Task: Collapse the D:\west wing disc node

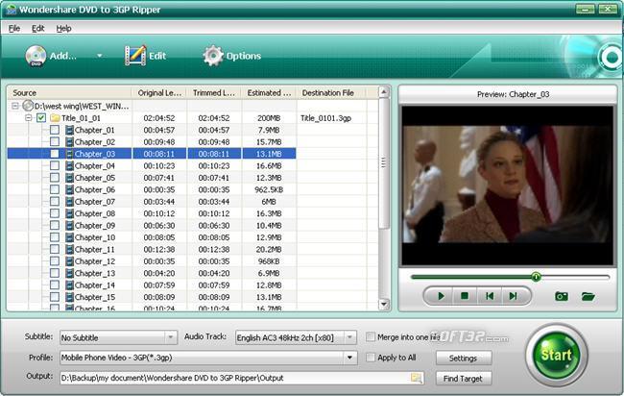Action: tap(15, 106)
